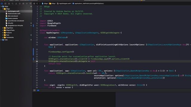Image resolution: width=191 pixels, height=107 pixels.
Task: Click 'import Firebase' line
Action: 48,26
